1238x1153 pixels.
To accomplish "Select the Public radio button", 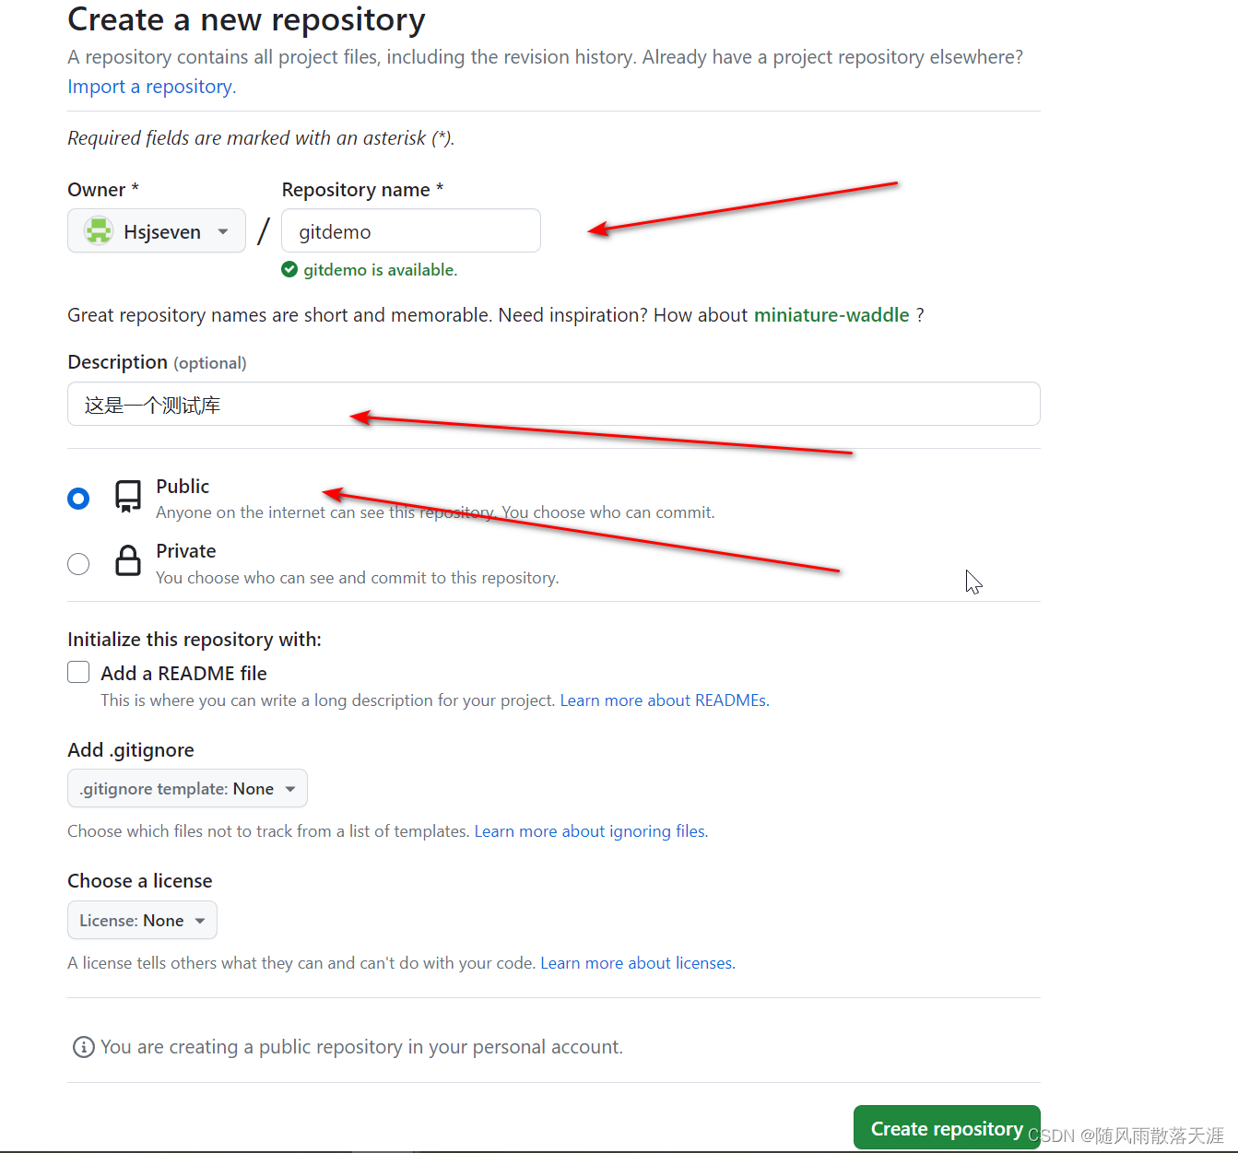I will click(x=78, y=499).
